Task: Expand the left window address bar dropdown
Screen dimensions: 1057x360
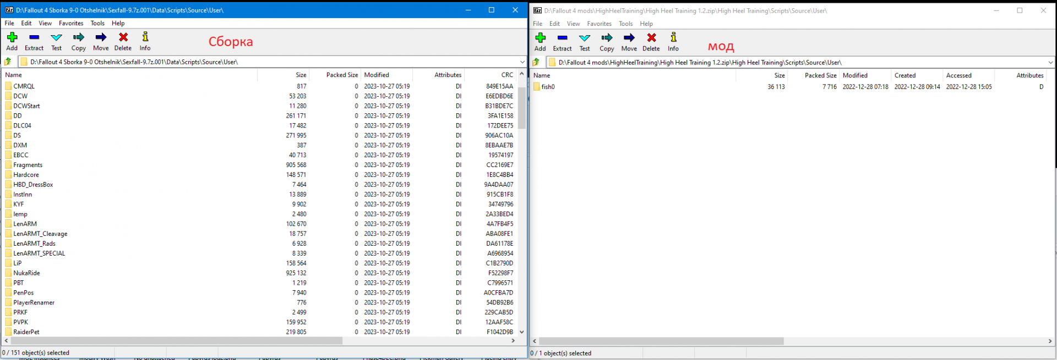Action: coord(522,62)
